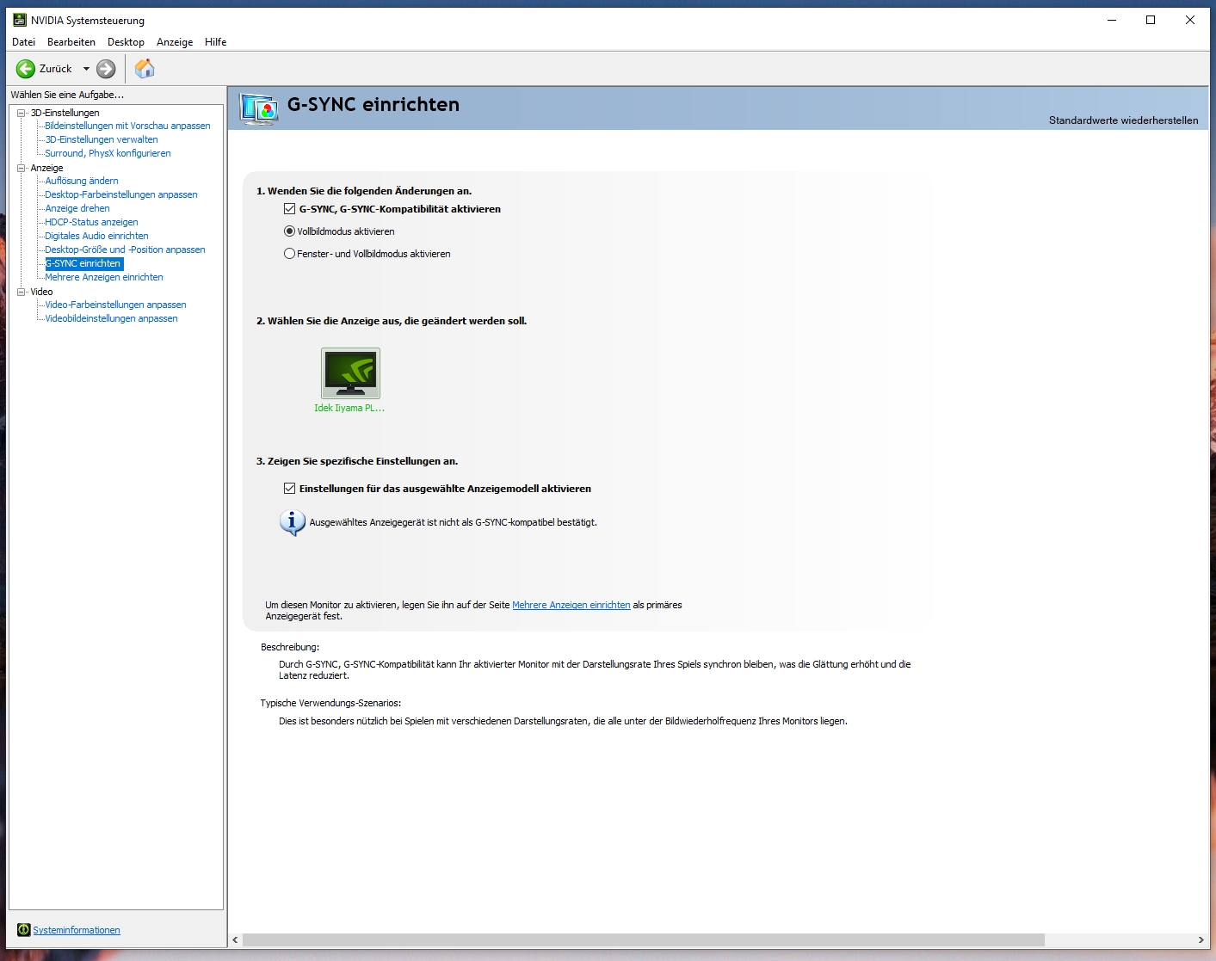Click the horizontal scrollbar right arrow

pyautogui.click(x=1201, y=940)
